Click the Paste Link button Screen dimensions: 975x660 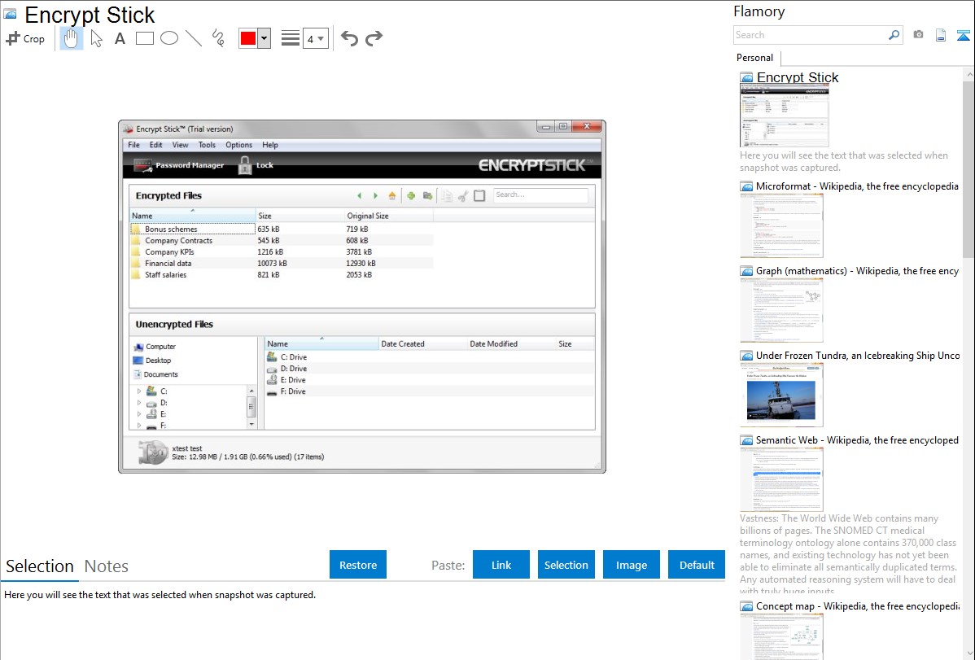(x=501, y=565)
